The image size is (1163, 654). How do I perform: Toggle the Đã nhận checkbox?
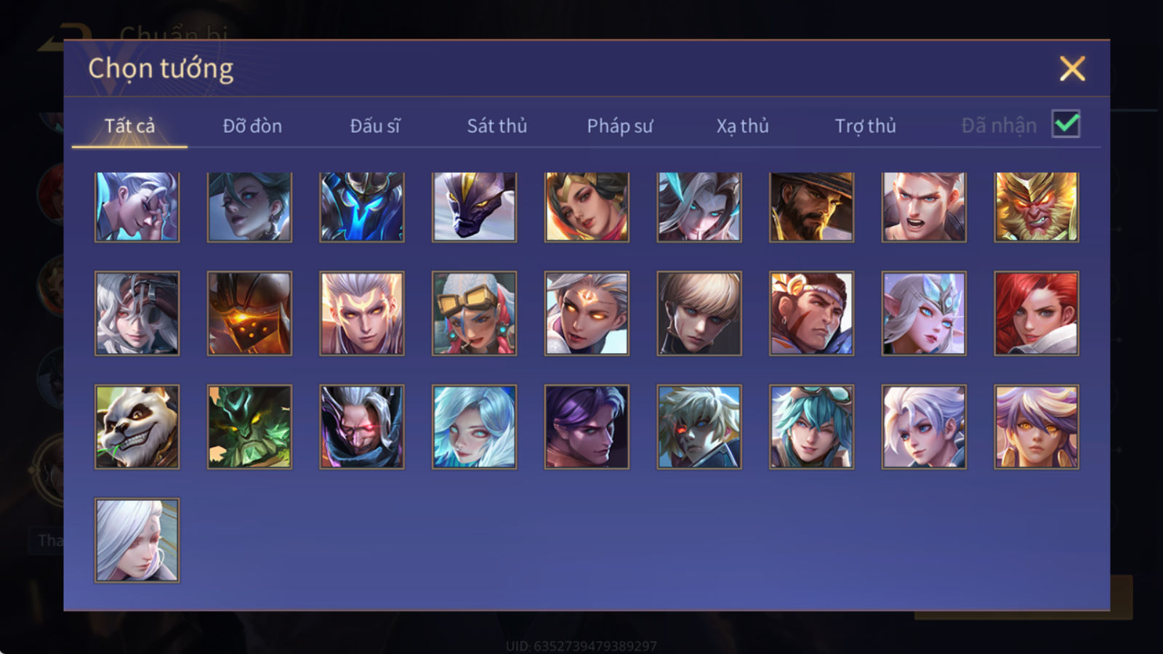[x=1066, y=124]
